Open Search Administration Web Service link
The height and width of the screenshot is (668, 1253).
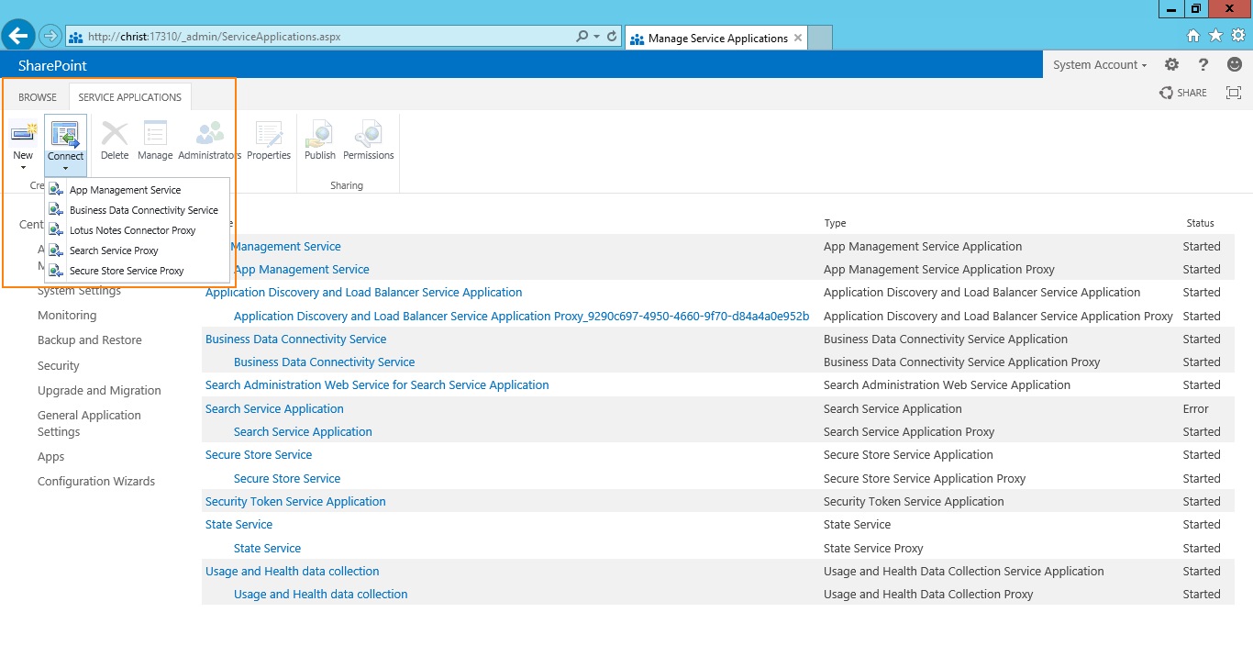[377, 384]
